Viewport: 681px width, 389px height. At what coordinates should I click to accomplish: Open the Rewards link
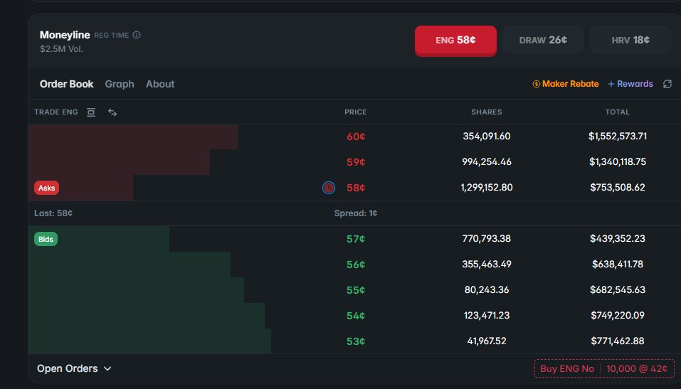coord(630,84)
